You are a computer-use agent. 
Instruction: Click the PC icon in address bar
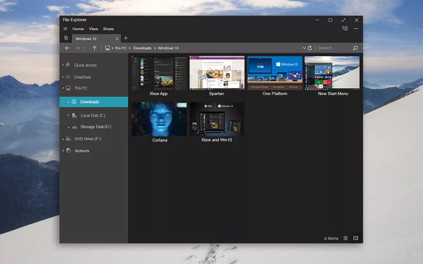(x=107, y=48)
